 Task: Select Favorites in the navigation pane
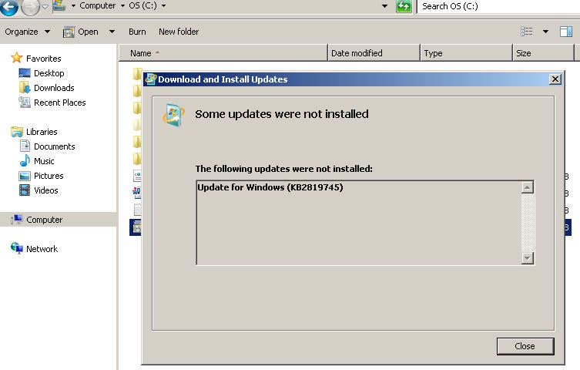tap(44, 59)
